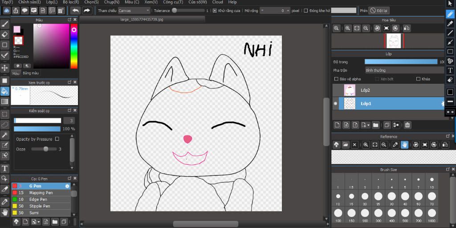Select the Brush tool in left toolbar
This screenshot has height=228, width=456.
(x=5, y=24)
